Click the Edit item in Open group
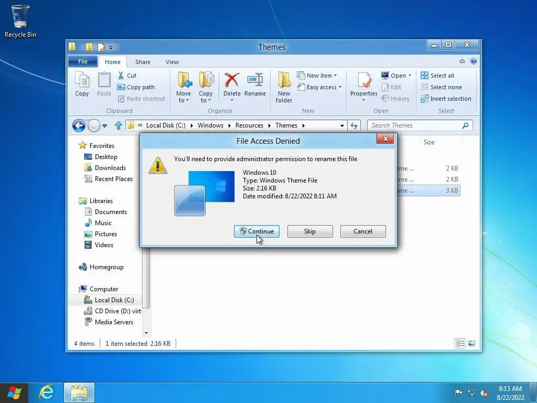 tap(391, 87)
